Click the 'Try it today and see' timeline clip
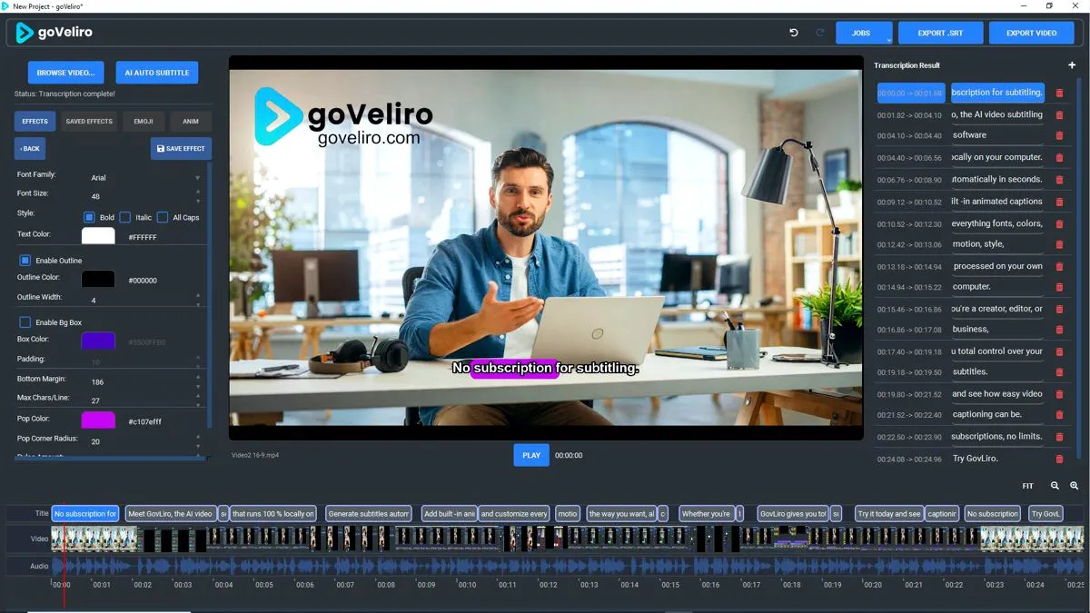 [889, 514]
